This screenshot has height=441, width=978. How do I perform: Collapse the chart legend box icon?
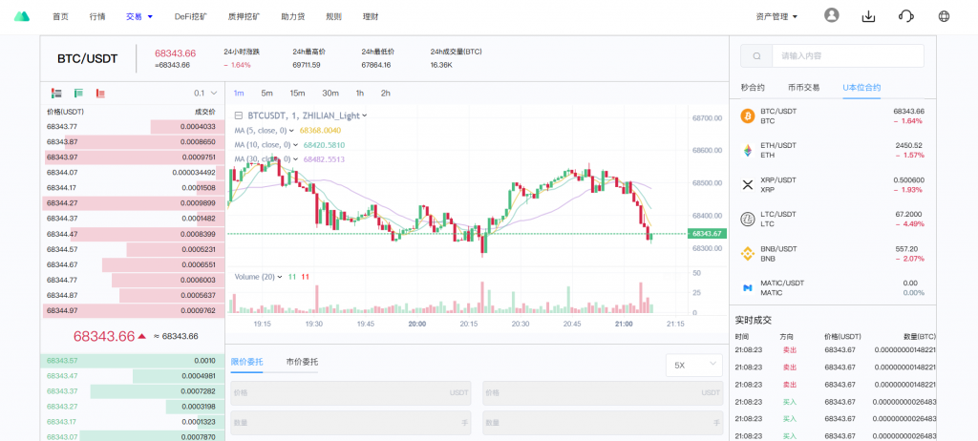238,115
